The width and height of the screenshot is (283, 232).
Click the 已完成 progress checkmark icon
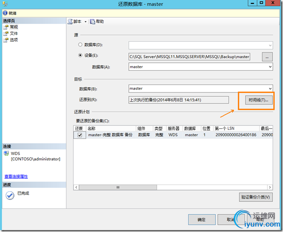click(x=10, y=195)
